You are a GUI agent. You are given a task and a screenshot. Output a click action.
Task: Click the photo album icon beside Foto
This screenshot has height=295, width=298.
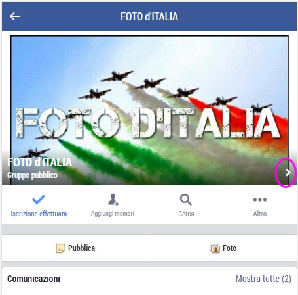coord(215,248)
